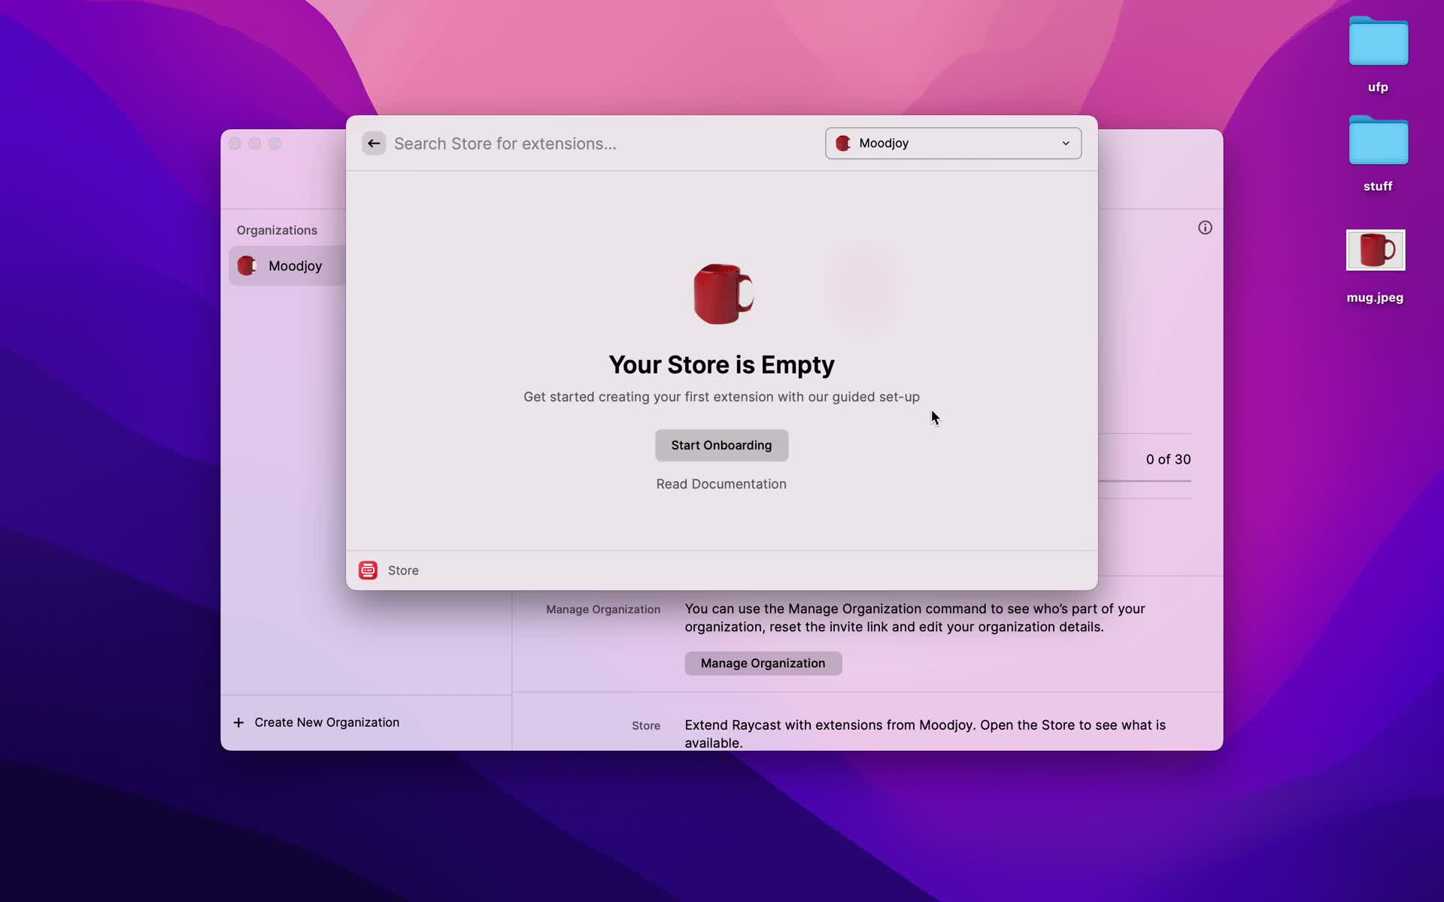Image resolution: width=1444 pixels, height=902 pixels.
Task: Click the Start Onboarding button
Action: pos(721,445)
